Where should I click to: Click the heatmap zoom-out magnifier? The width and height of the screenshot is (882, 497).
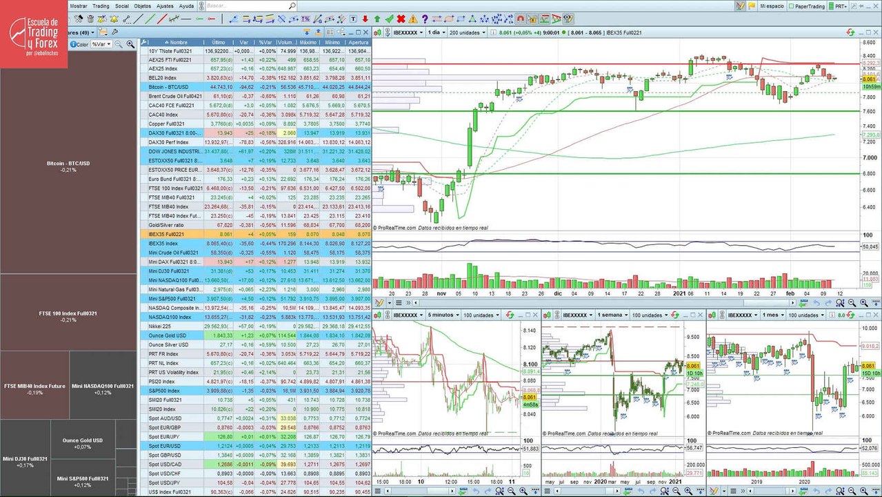click(x=118, y=44)
